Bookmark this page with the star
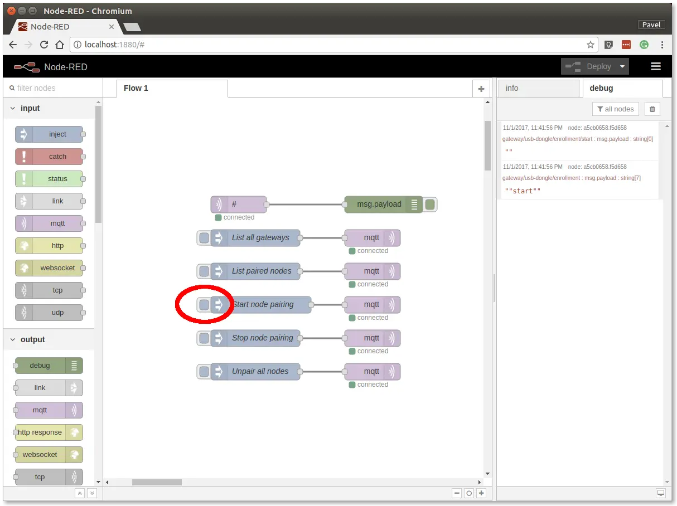The height and width of the screenshot is (506, 677). 590,45
